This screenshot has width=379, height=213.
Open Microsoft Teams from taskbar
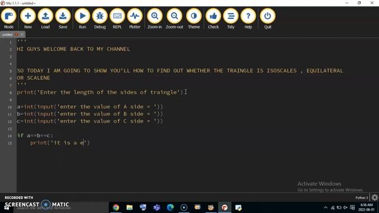(x=156, y=208)
